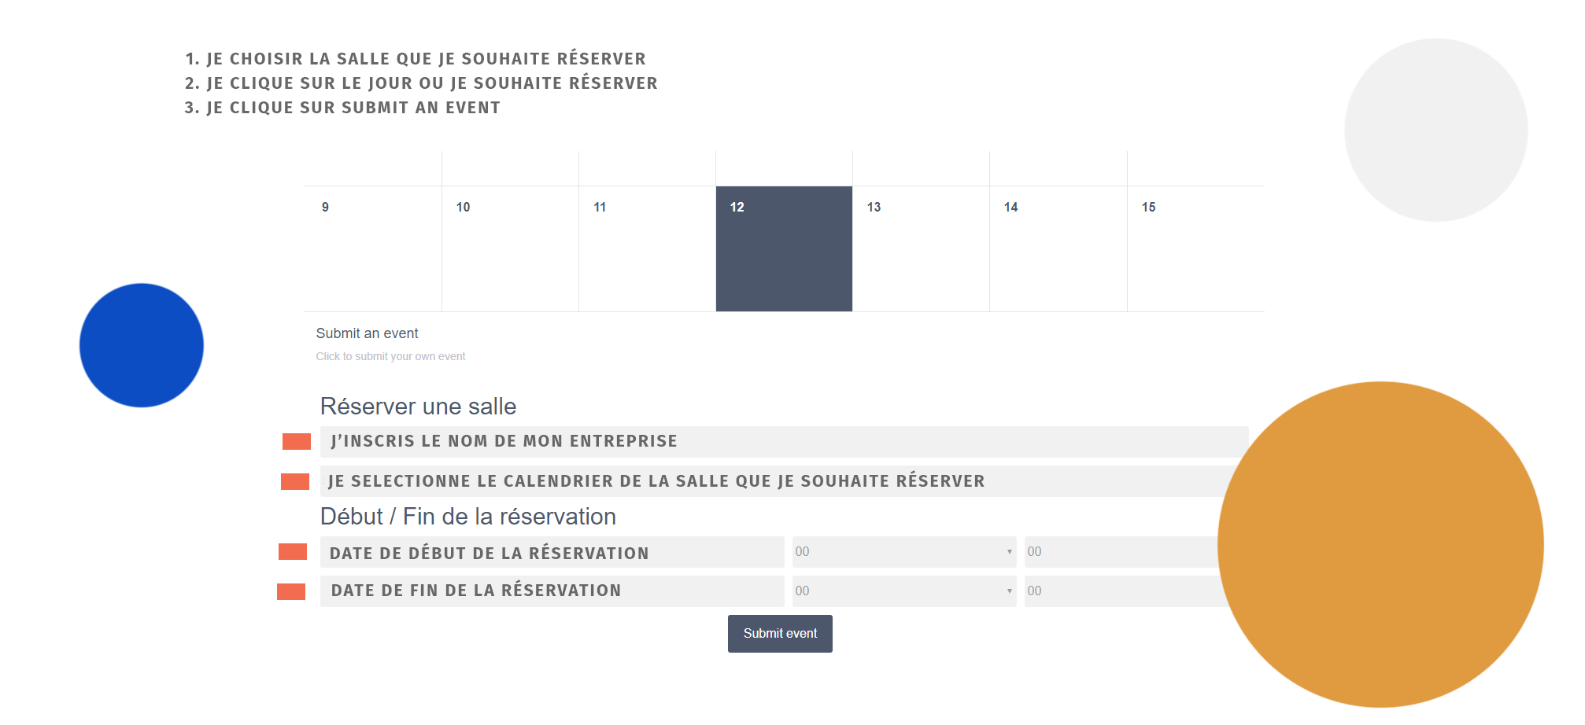Choose calendar day 14
The image size is (1585, 725).
pos(1058,248)
